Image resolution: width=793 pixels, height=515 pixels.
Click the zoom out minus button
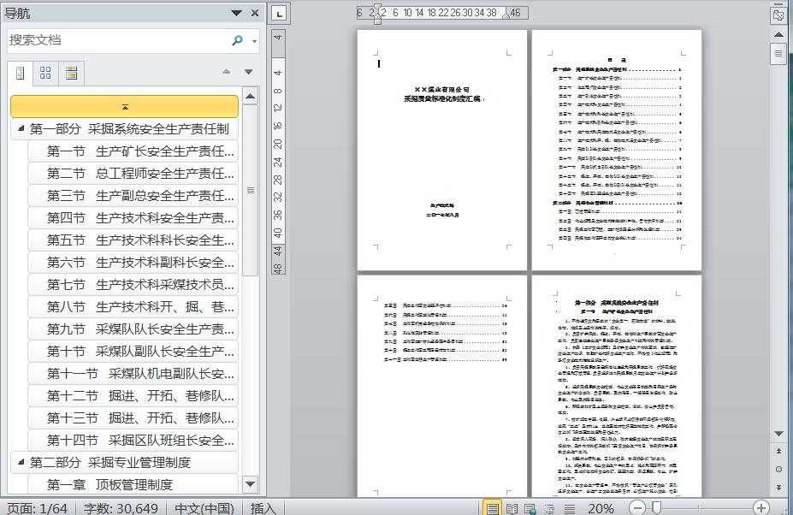click(x=638, y=508)
